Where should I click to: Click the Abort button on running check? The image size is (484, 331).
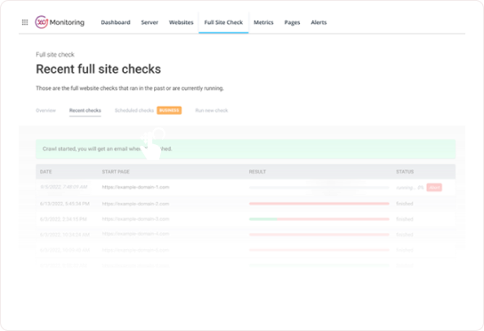tap(434, 188)
